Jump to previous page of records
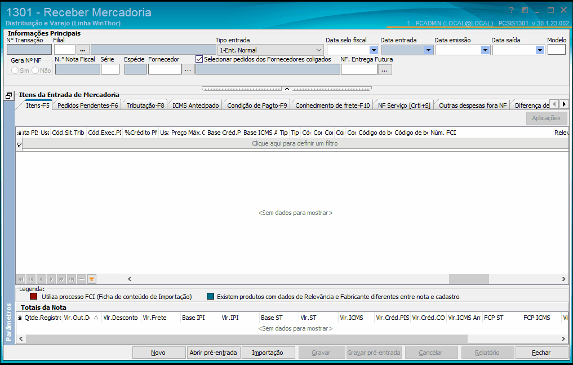The width and height of the screenshot is (573, 365). pyautogui.click(x=31, y=279)
